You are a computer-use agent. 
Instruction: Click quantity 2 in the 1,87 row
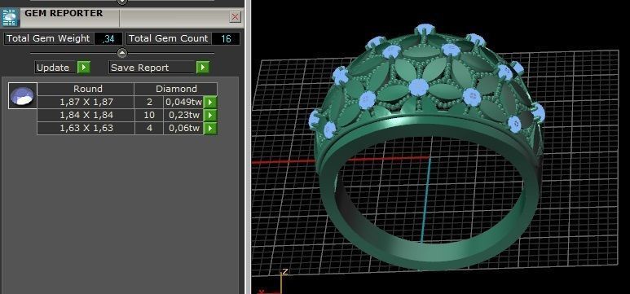(x=149, y=102)
